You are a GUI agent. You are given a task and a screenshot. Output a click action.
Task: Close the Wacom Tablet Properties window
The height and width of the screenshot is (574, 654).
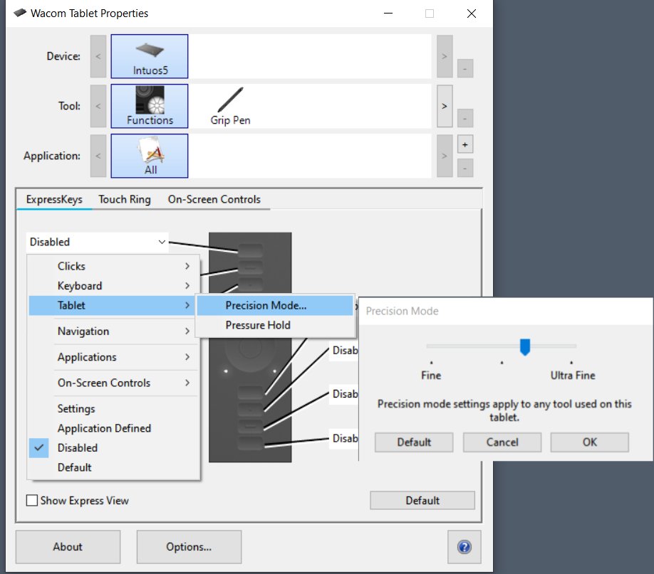click(x=472, y=14)
